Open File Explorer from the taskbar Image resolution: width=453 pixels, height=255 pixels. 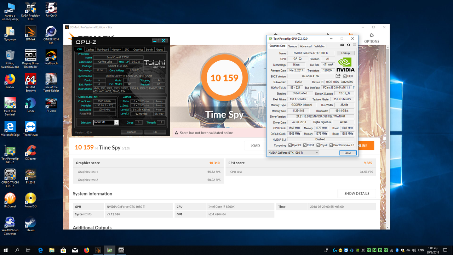point(52,250)
